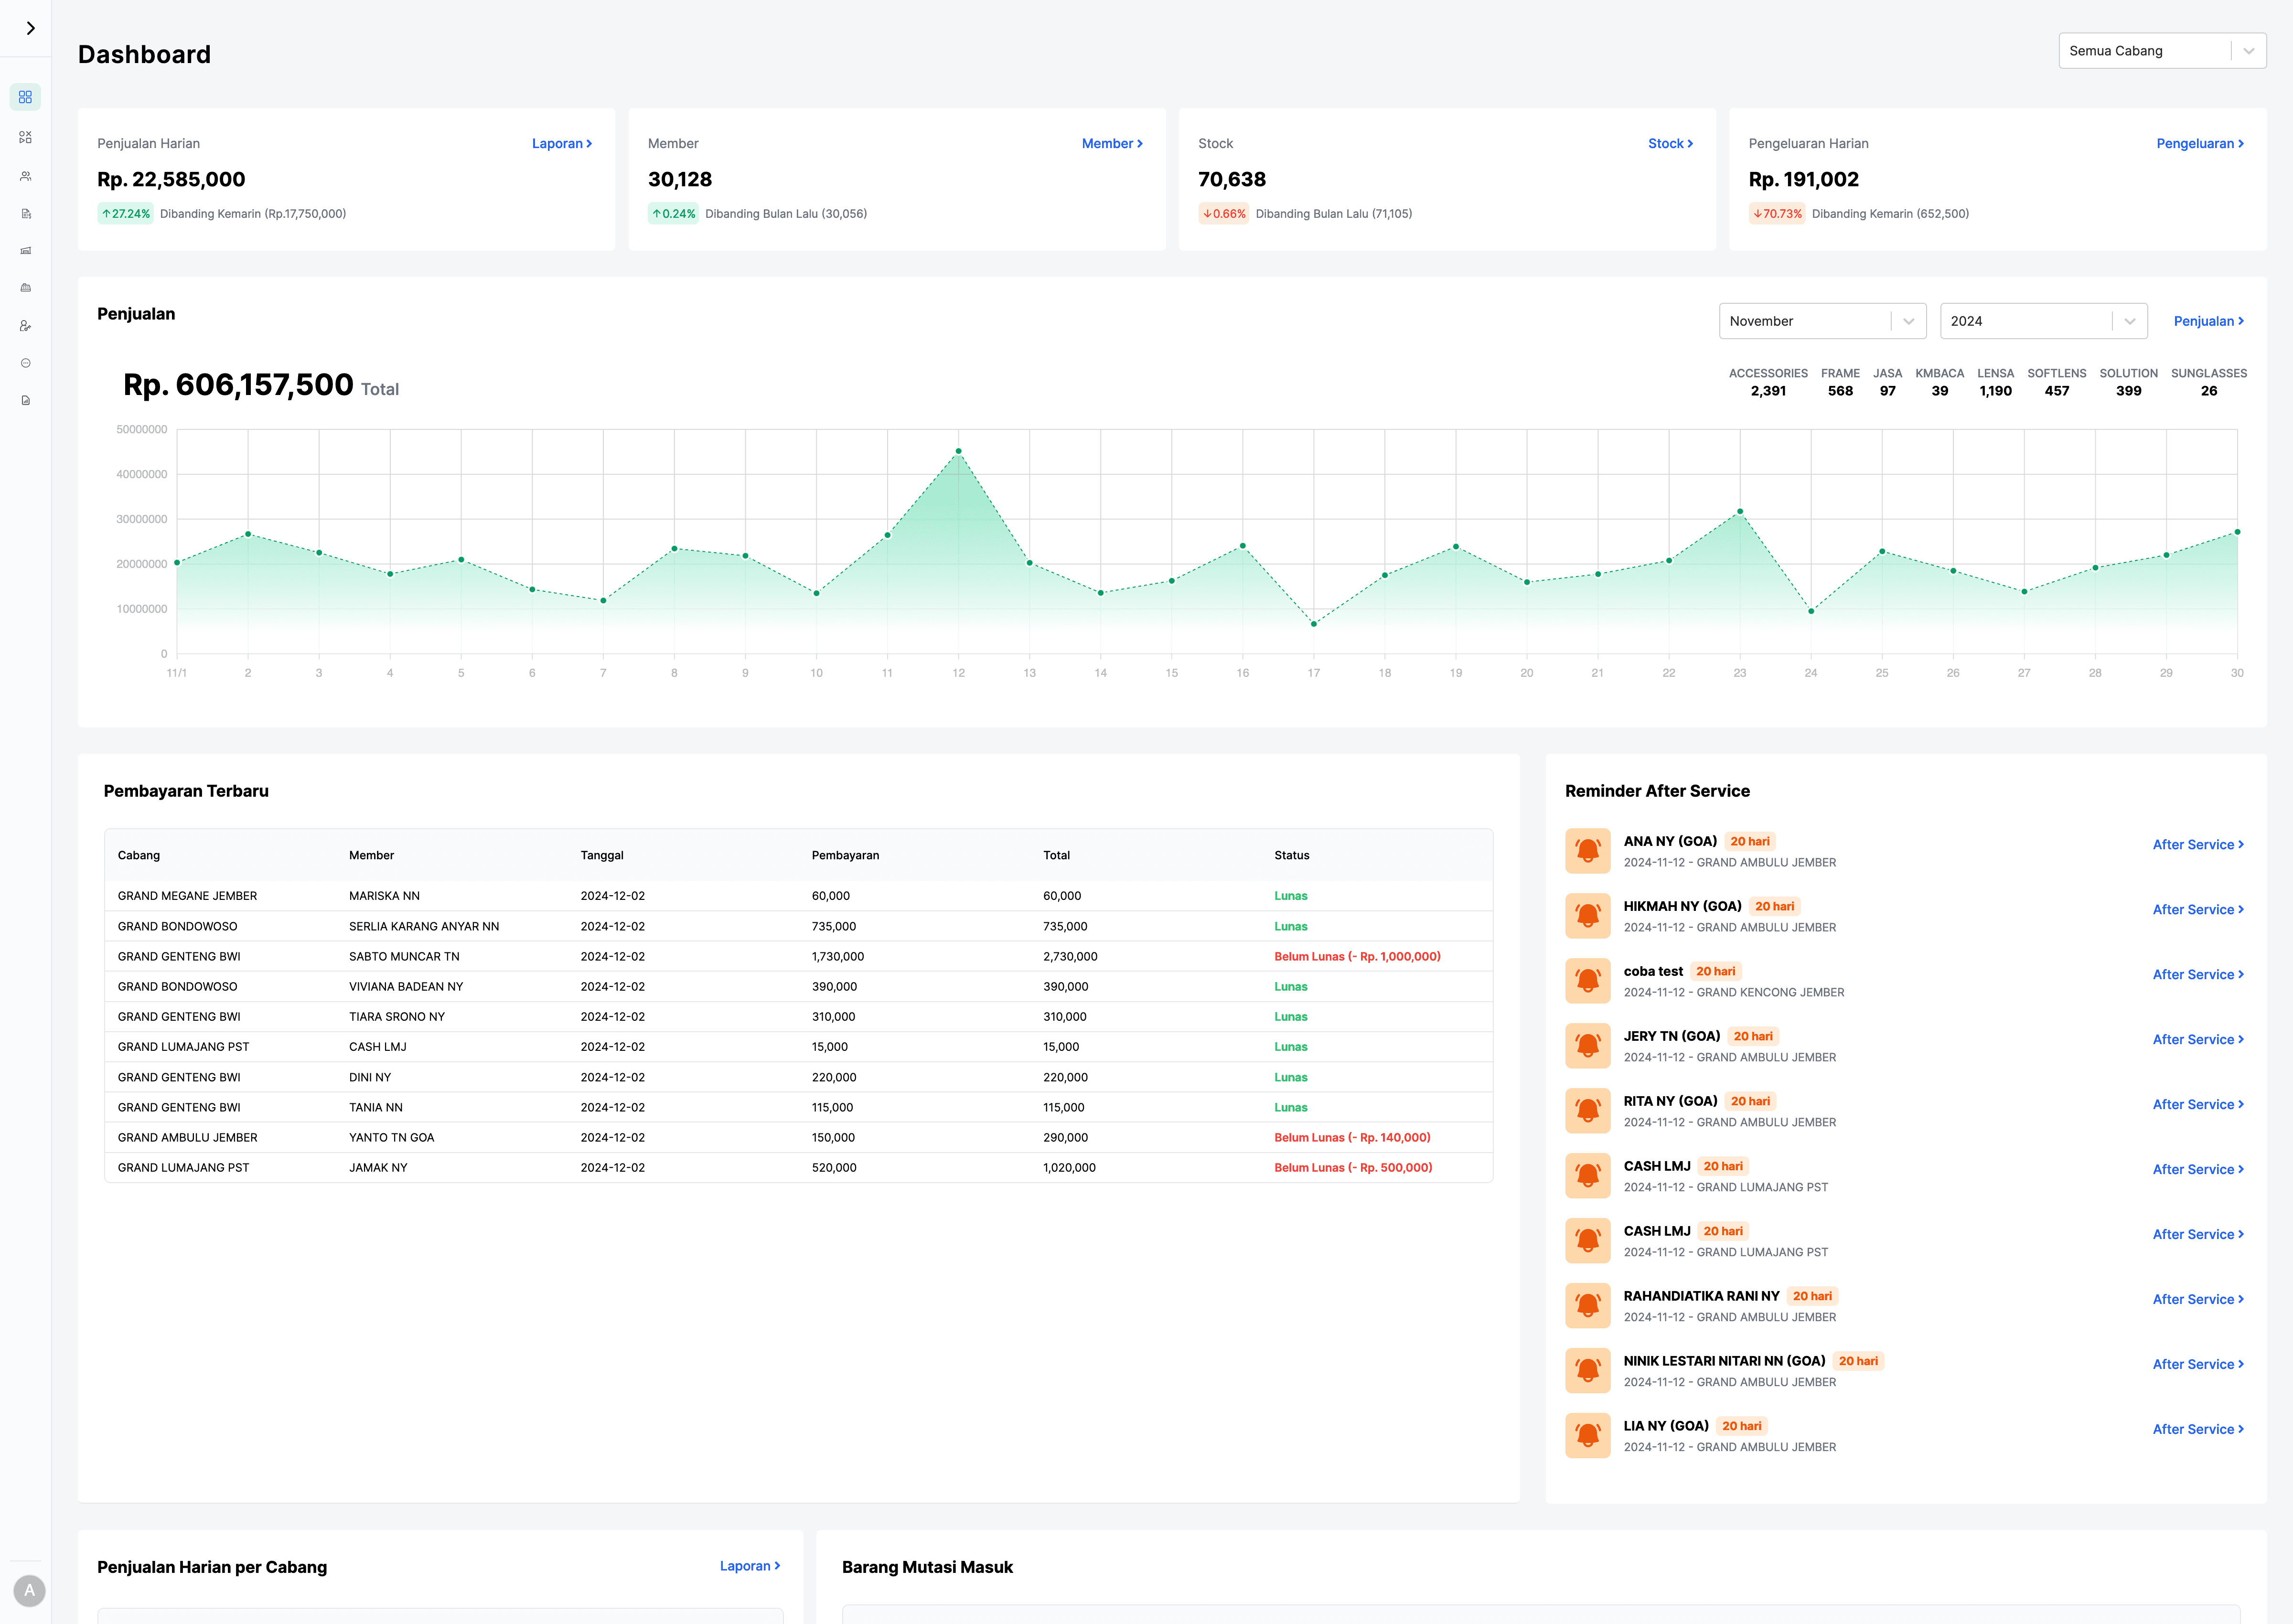Click the SABTO MUNCAR TN member cell
This screenshot has height=1624, width=2293.
404,957
